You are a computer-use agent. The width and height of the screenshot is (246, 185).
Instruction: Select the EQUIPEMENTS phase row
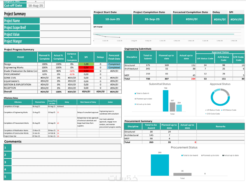63,81
